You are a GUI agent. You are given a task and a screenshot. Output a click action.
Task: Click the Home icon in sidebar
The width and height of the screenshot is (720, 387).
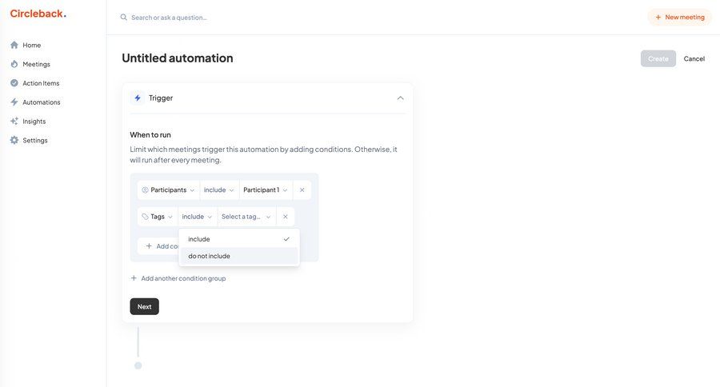[x=14, y=45]
